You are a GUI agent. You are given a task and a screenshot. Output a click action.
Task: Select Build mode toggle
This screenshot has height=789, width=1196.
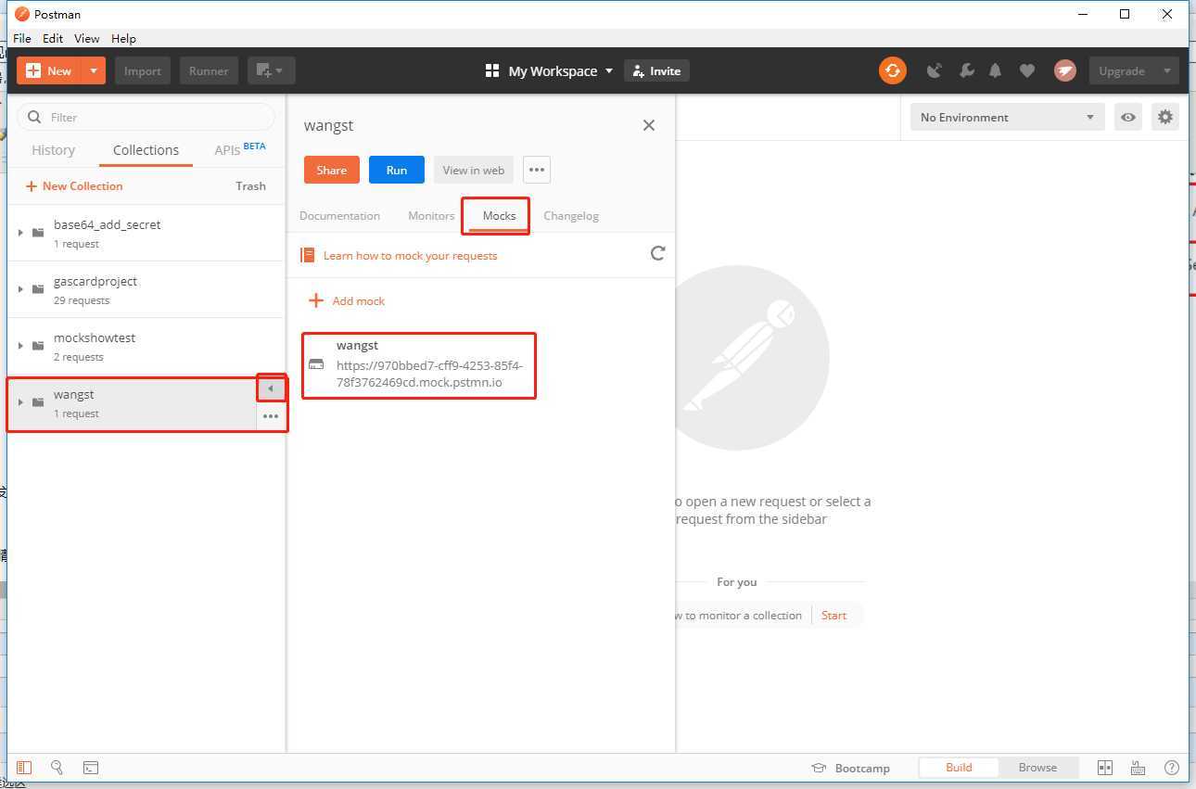tap(959, 768)
